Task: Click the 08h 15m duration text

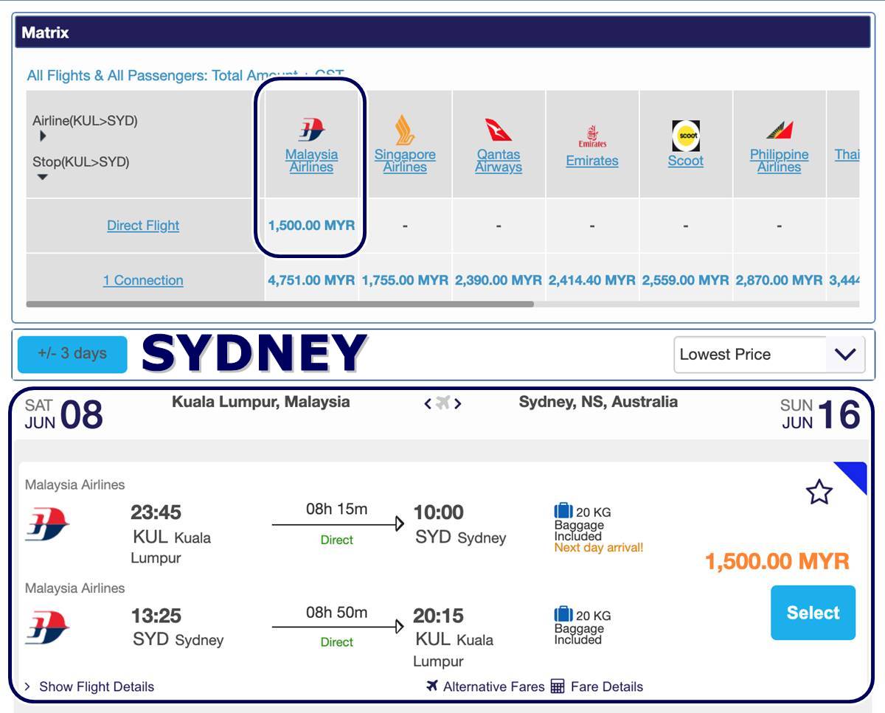Action: point(336,509)
